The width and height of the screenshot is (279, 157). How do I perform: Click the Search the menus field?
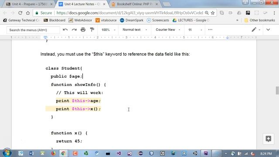tap(33, 30)
